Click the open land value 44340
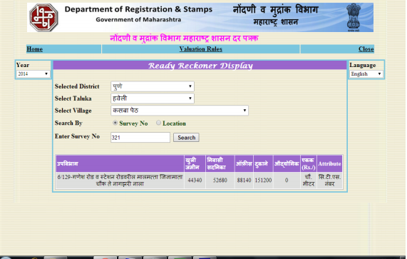Image resolution: width=407 pixels, height=259 pixels. (x=195, y=181)
